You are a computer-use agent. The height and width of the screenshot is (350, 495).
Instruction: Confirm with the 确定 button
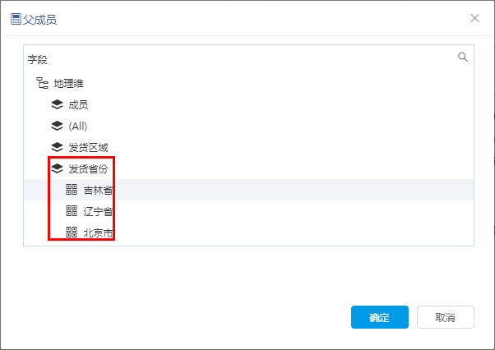[380, 317]
